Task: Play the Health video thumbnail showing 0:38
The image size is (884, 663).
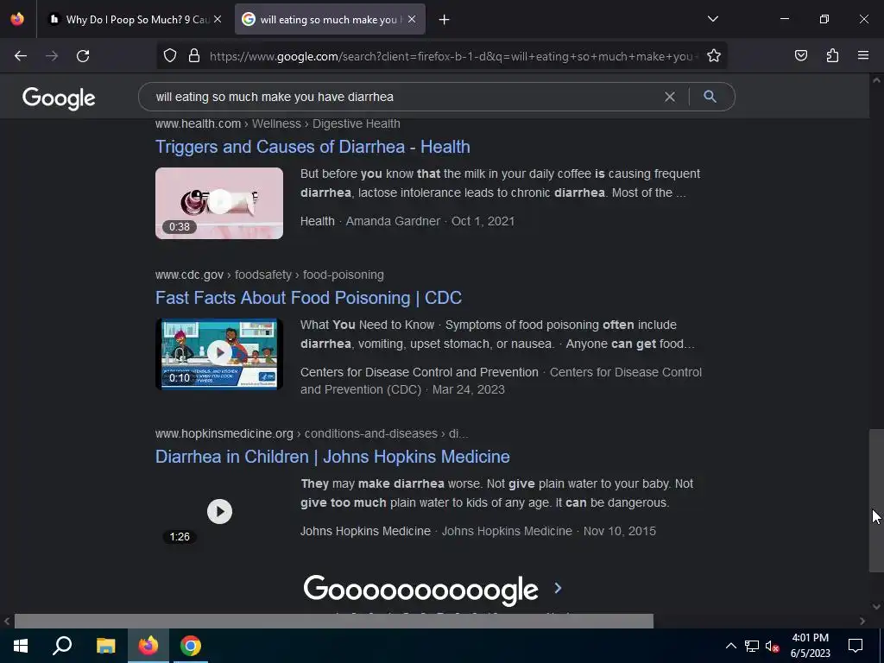Action: point(219,203)
